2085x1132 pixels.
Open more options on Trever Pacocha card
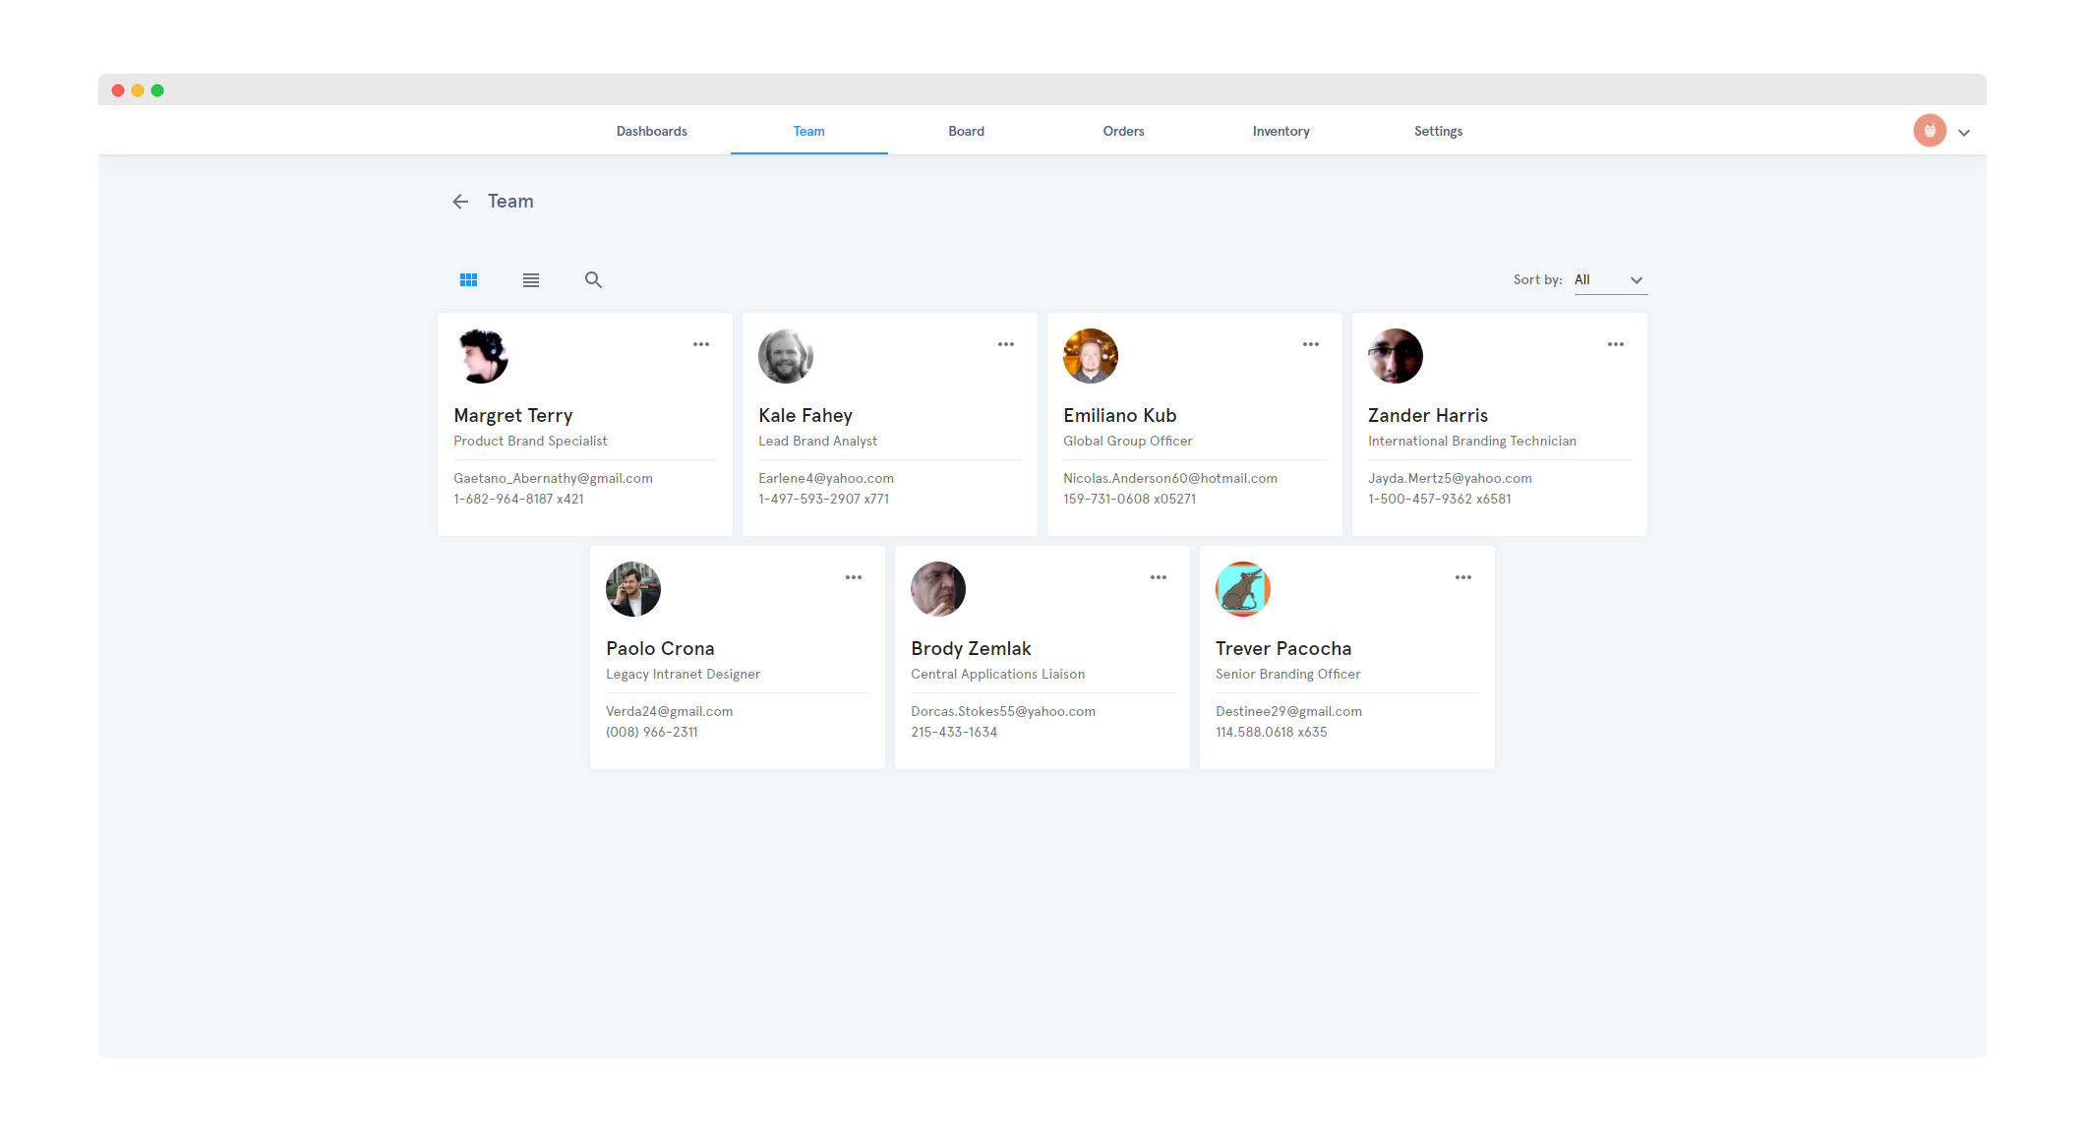point(1462,577)
